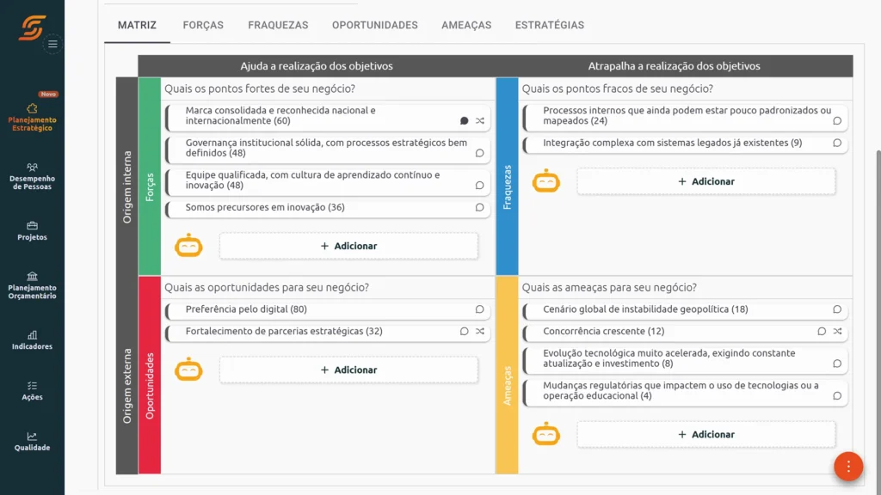
Task: Open comment on Integração complexa item
Action: [x=837, y=144]
